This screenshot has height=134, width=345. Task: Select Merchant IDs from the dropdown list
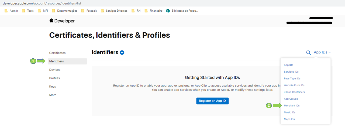(x=292, y=106)
